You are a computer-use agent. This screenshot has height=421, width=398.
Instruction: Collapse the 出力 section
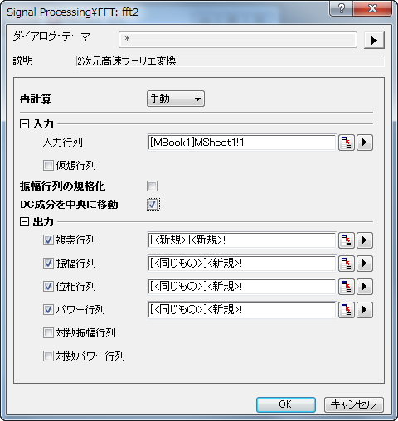24,221
